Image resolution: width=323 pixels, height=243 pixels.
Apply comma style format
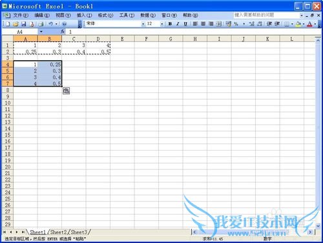244,24
